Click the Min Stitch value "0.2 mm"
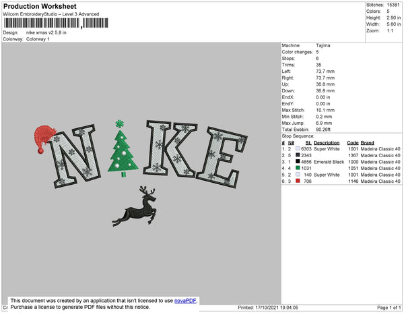 tap(324, 117)
